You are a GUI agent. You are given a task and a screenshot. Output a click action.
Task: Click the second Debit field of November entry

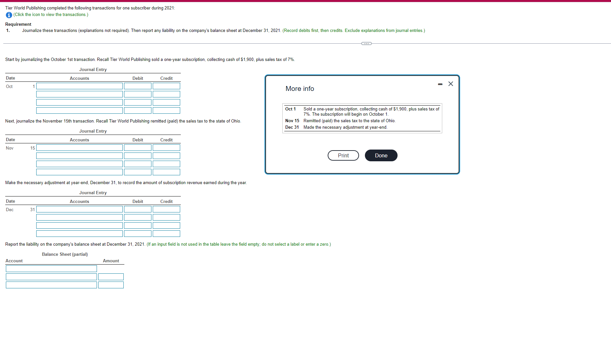(138, 156)
